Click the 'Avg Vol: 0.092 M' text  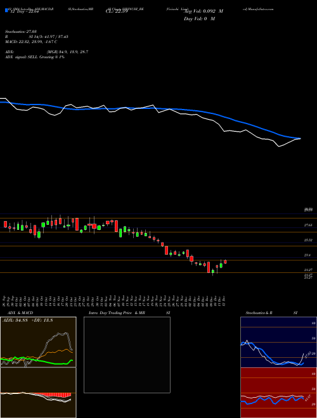tap(204, 11)
